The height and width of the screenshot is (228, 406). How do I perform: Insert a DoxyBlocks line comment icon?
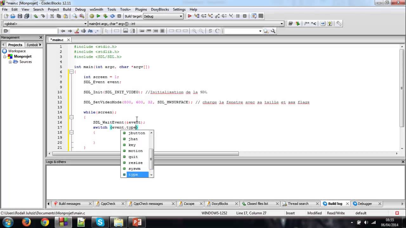click(x=314, y=23)
